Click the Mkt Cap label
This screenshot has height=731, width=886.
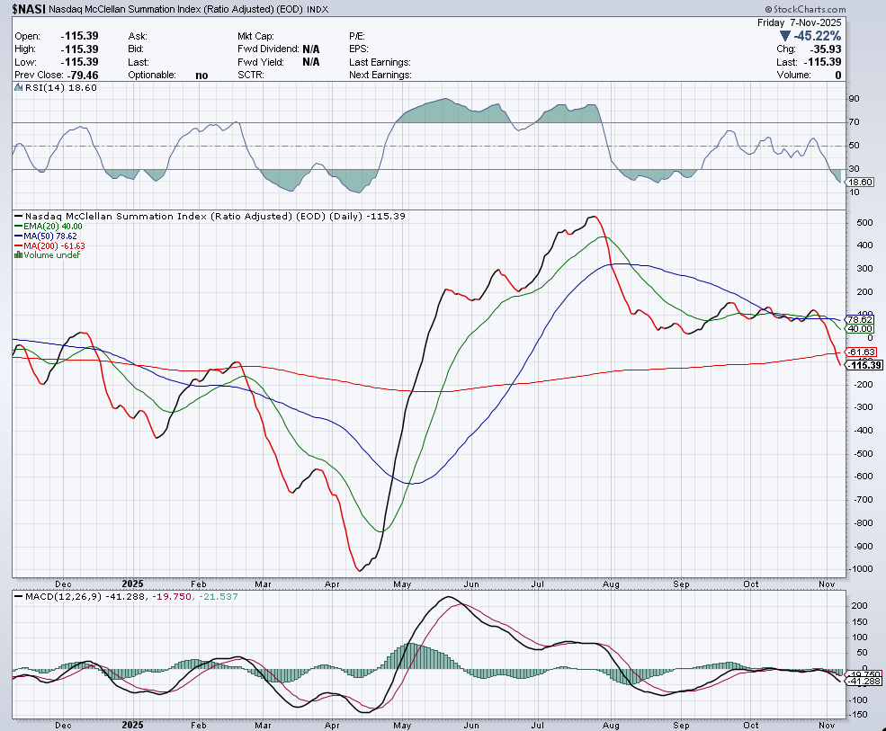pyautogui.click(x=255, y=36)
